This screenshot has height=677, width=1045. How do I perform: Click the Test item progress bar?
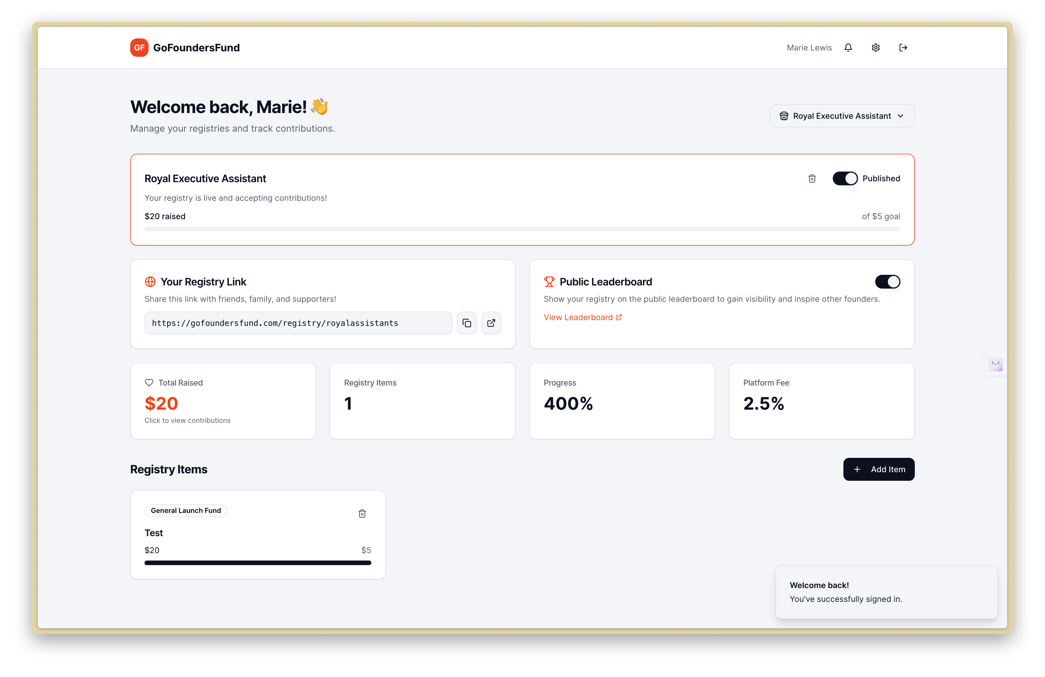(x=258, y=563)
